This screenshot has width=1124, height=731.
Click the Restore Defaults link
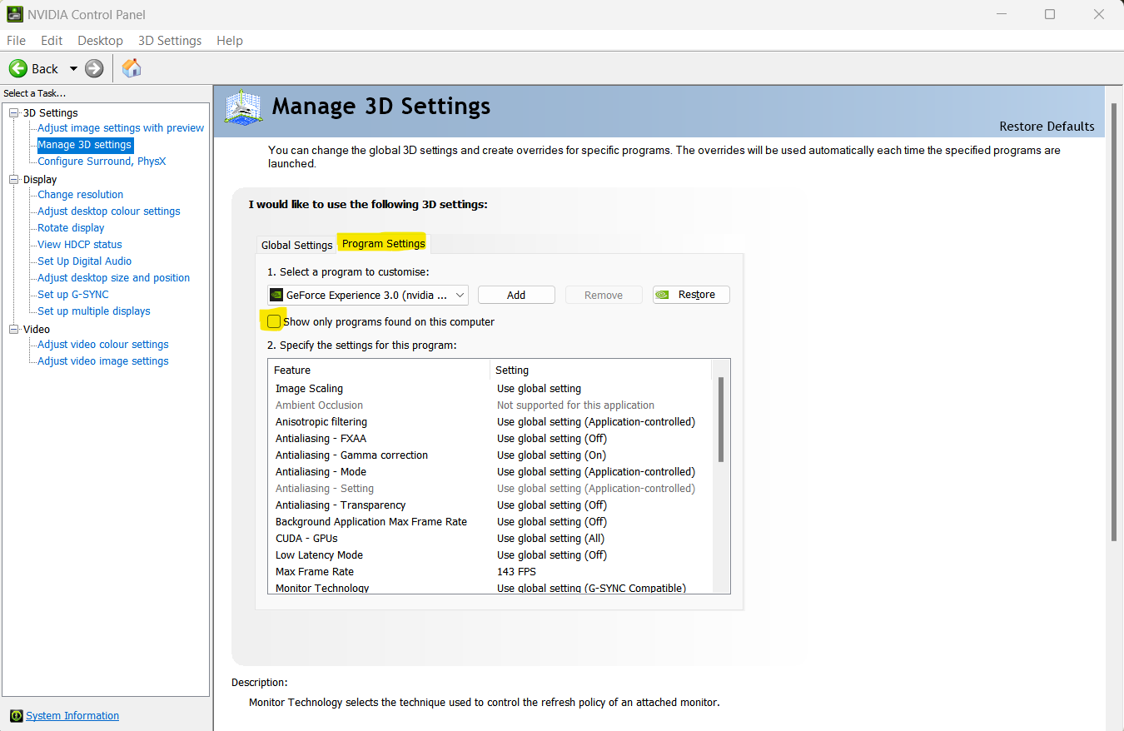(x=1047, y=127)
